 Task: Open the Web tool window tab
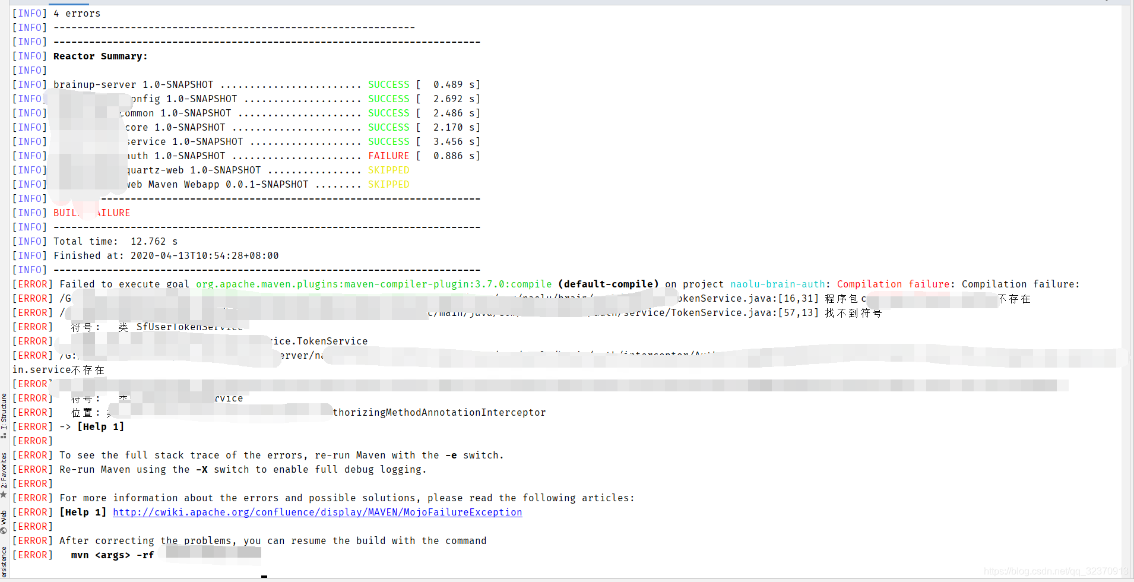coord(4,521)
